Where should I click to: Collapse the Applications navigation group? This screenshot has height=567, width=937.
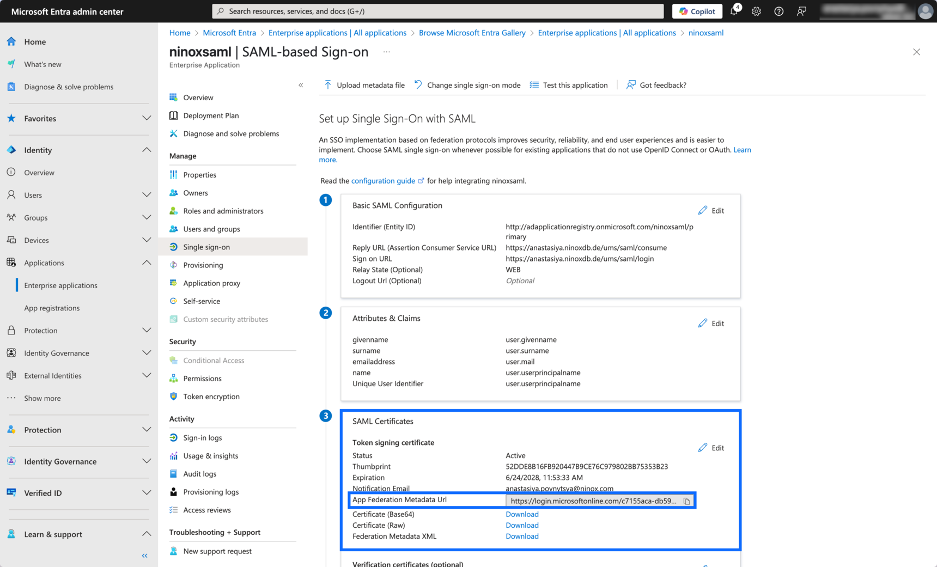147,263
